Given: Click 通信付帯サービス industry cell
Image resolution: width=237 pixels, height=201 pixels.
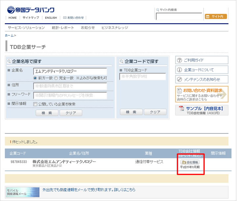Looking at the screenshot, I should pyautogui.click(x=149, y=162).
